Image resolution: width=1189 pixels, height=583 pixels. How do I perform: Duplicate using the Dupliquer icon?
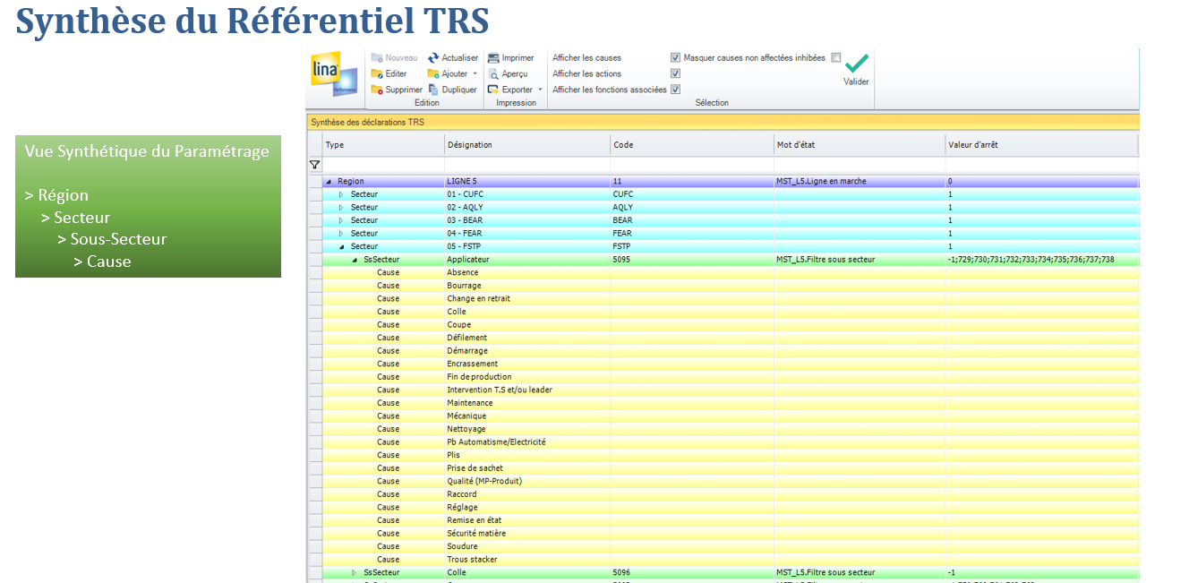[x=433, y=90]
